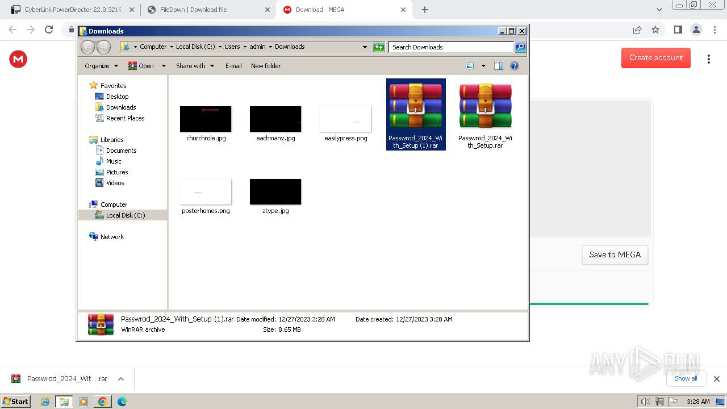Image resolution: width=727 pixels, height=409 pixels.
Task: Click Create account button
Action: pos(656,58)
